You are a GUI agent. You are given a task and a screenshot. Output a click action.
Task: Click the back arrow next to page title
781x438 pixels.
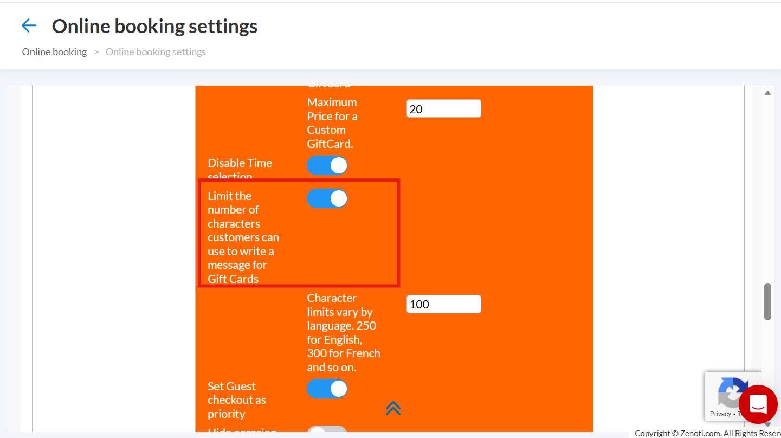[29, 25]
